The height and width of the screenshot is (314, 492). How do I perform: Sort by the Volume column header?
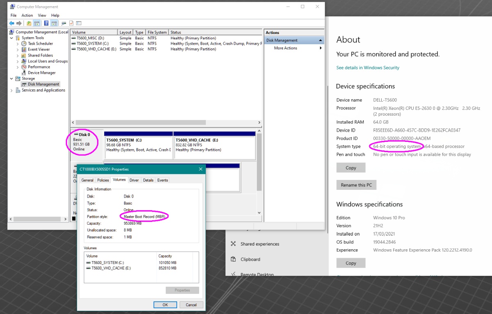point(94,32)
